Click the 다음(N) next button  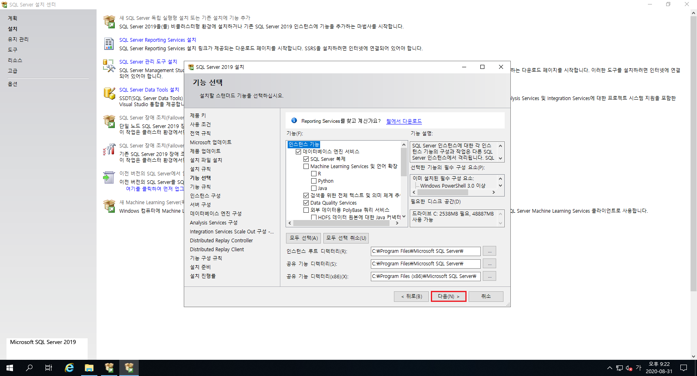448,297
